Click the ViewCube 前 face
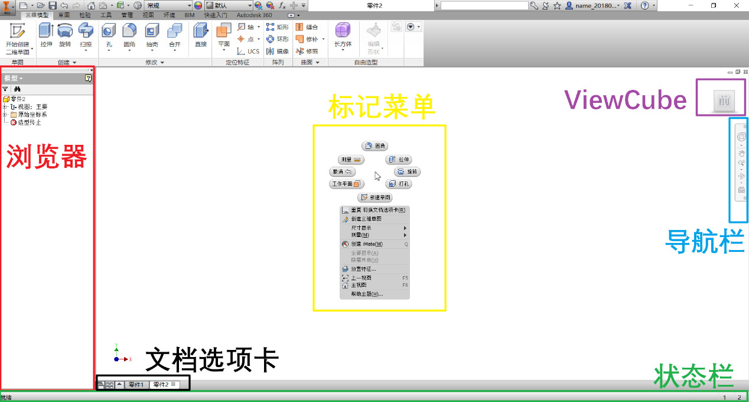 [x=724, y=101]
